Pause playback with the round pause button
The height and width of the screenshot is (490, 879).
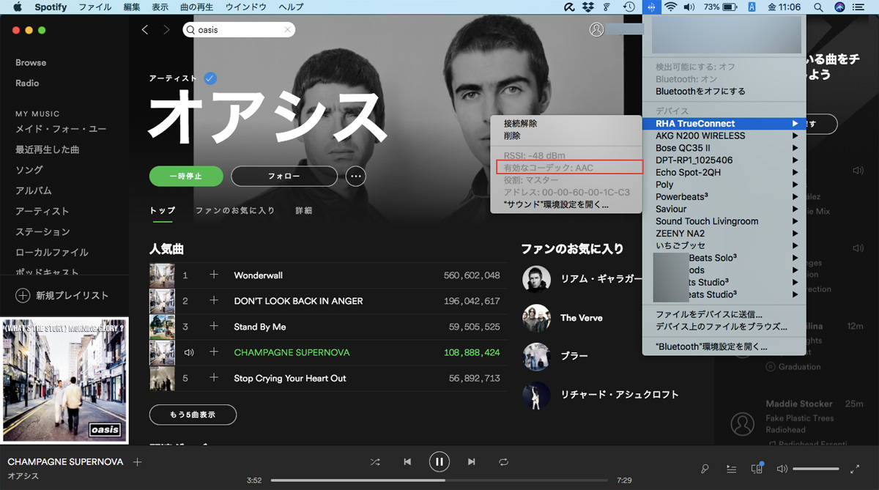tap(439, 461)
